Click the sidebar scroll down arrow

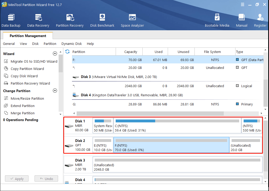click(x=60, y=114)
